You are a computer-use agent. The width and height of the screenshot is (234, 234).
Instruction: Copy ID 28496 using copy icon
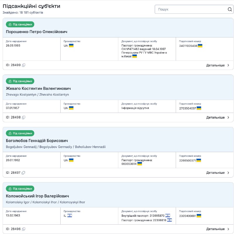click(x=24, y=229)
